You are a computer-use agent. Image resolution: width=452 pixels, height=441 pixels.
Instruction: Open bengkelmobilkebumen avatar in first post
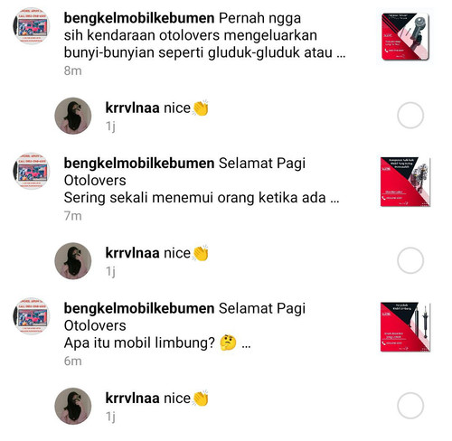pyautogui.click(x=32, y=26)
